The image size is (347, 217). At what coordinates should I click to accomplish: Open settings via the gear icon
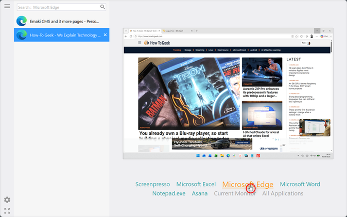click(x=7, y=200)
